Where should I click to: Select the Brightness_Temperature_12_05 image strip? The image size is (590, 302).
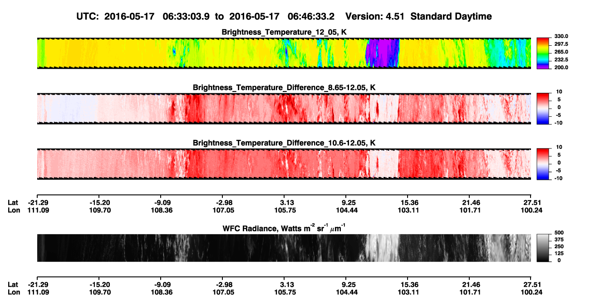[x=284, y=53]
